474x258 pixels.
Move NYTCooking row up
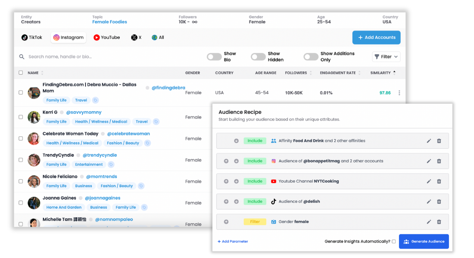coord(226,181)
